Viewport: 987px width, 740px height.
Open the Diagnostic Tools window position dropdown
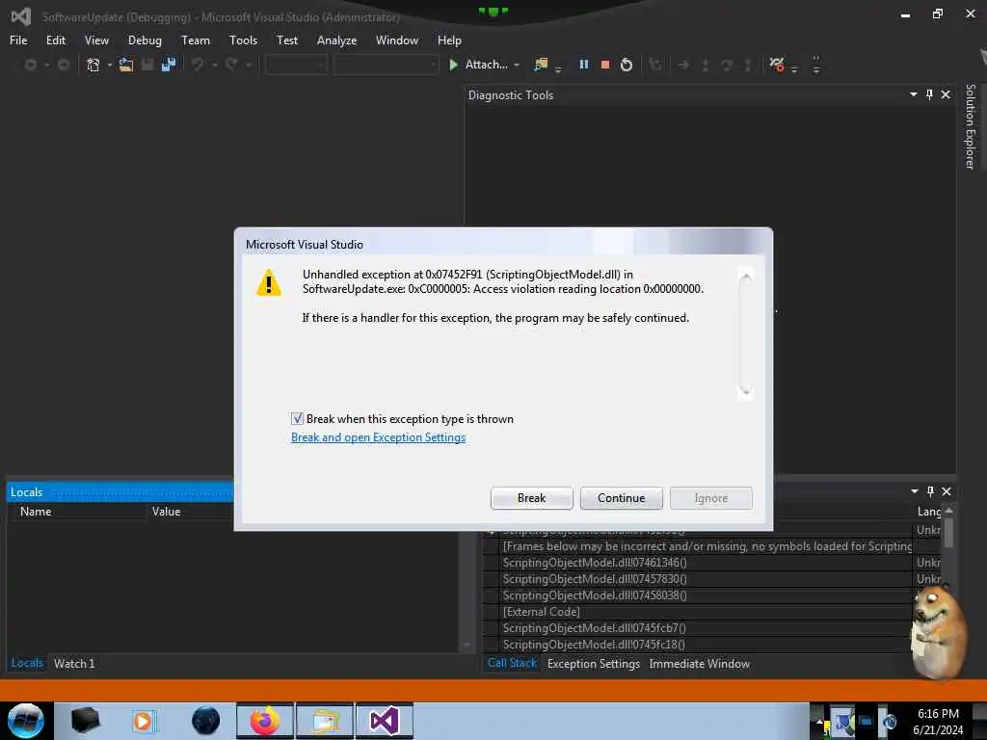(914, 94)
